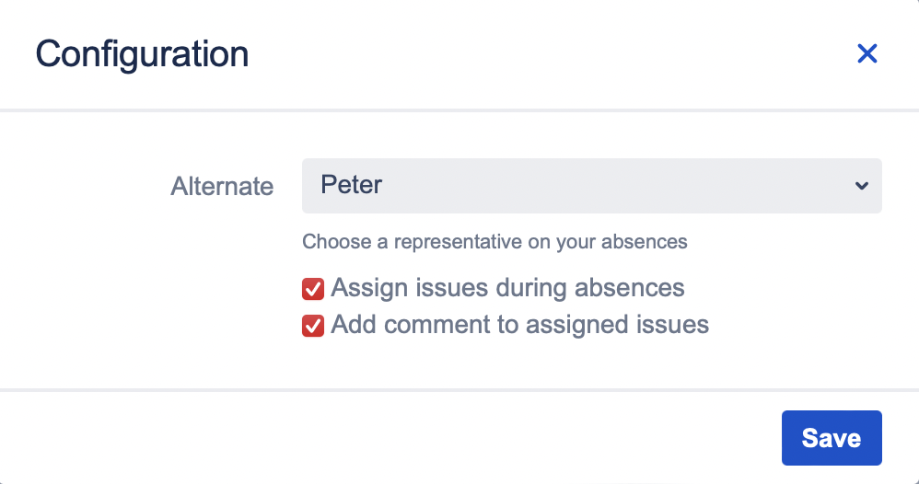This screenshot has width=919, height=484.
Task: Dismiss the dialog using the blue cross icon
Action: pos(867,54)
